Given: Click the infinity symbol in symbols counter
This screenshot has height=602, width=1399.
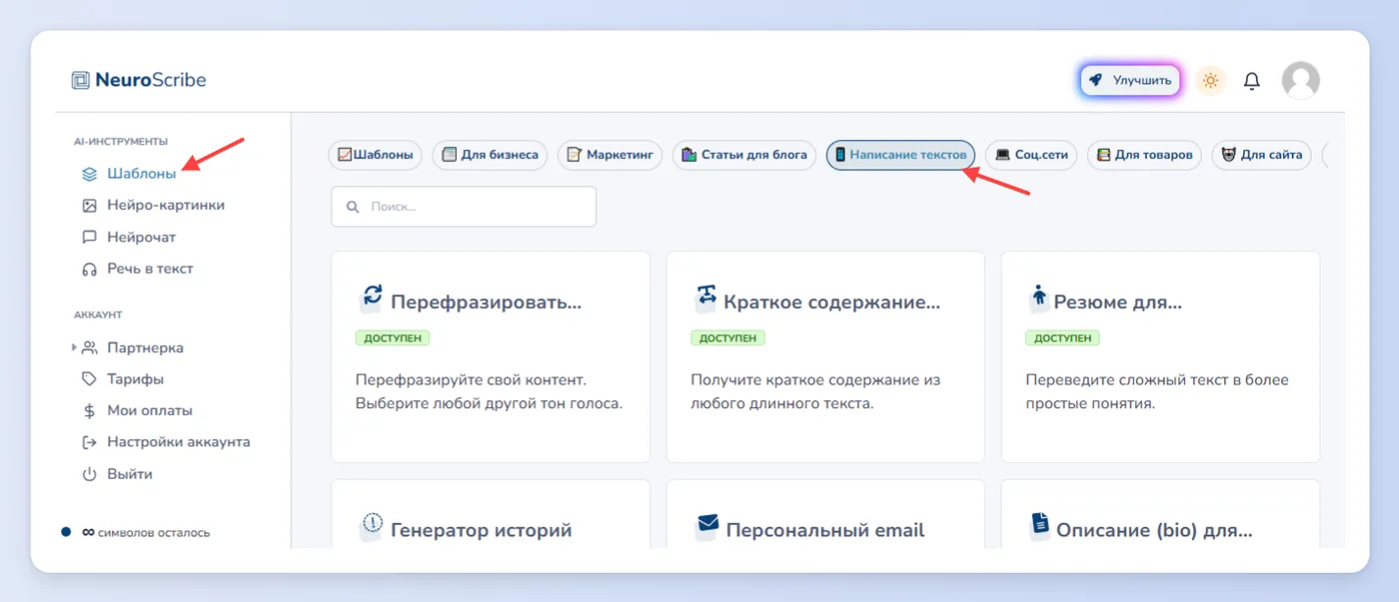Looking at the screenshot, I should point(88,532).
